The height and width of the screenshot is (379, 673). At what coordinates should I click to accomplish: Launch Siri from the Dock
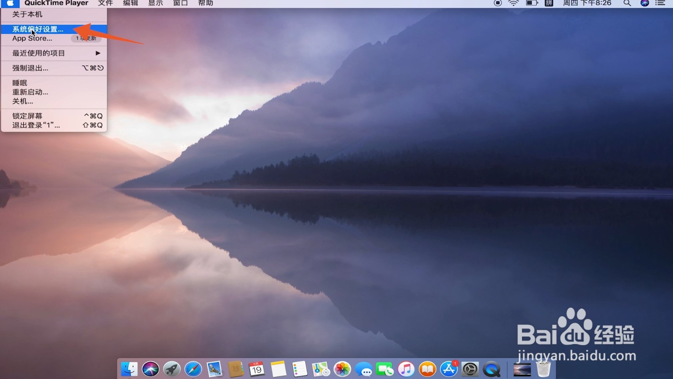point(151,369)
